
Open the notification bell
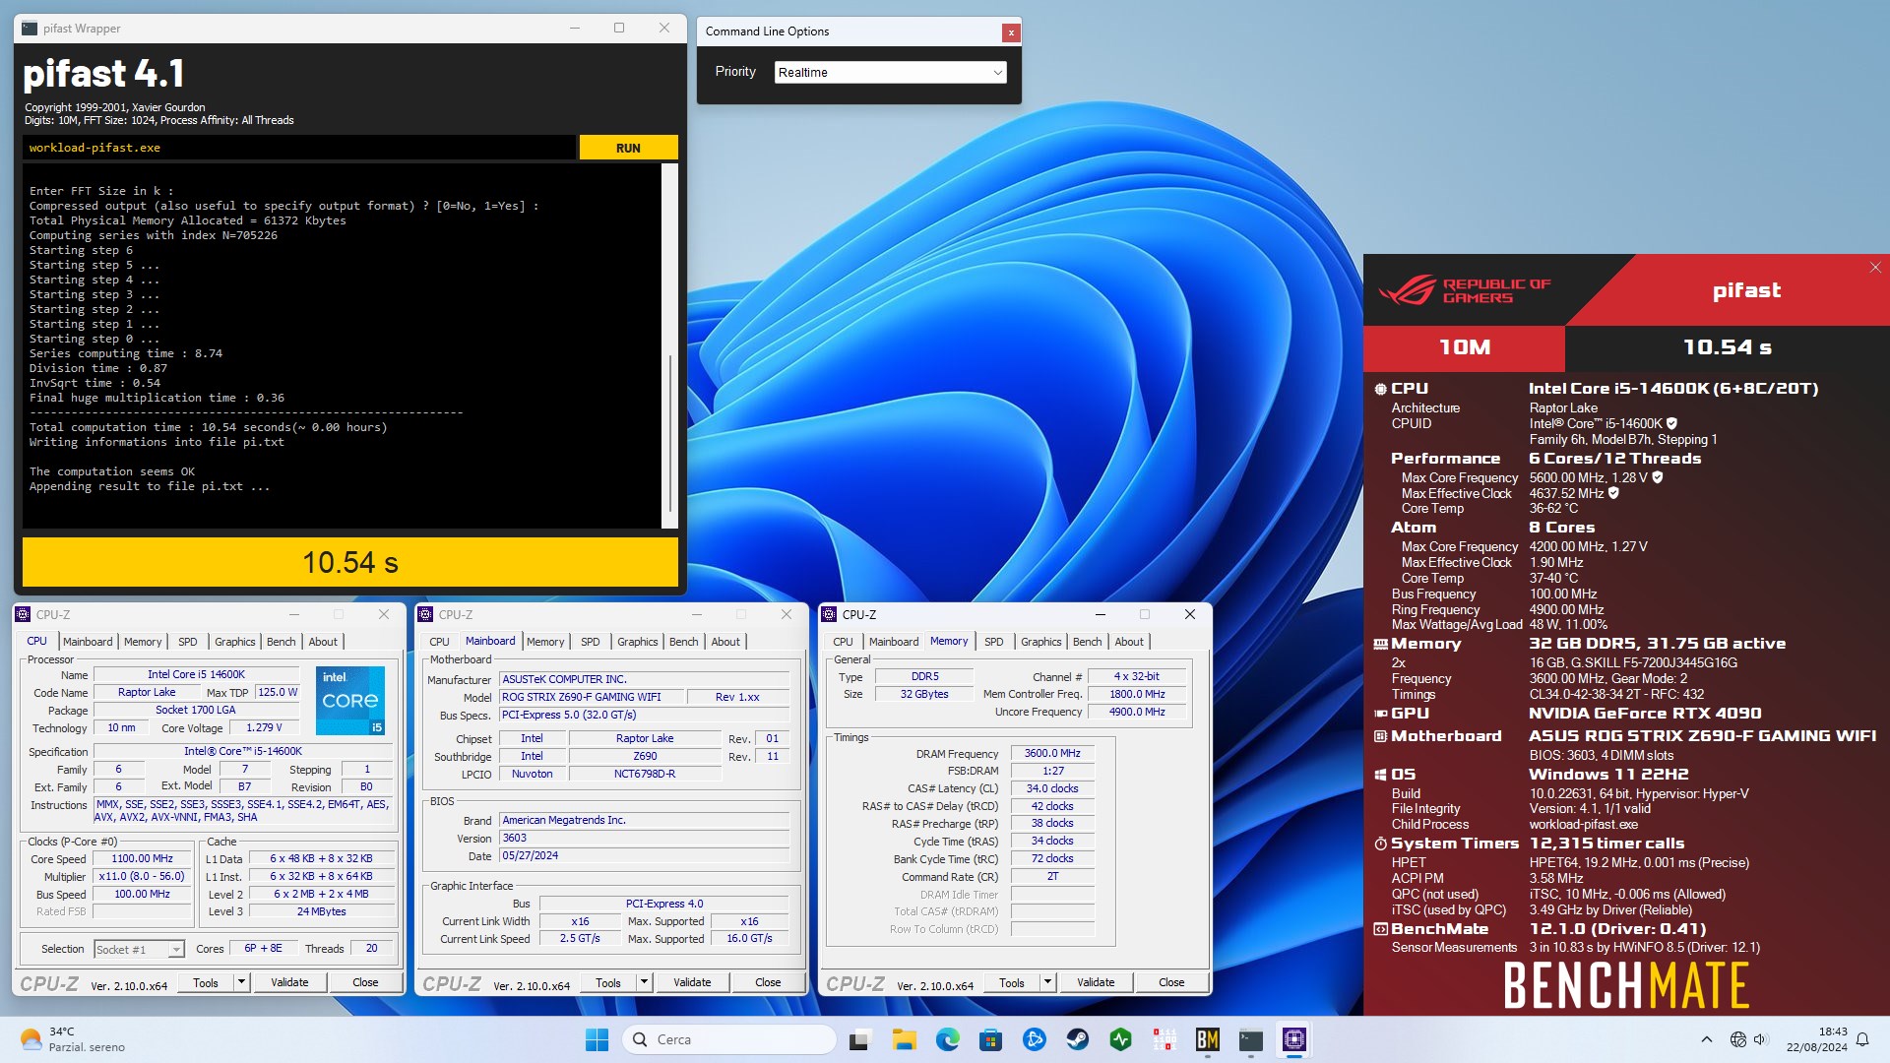point(1862,1039)
